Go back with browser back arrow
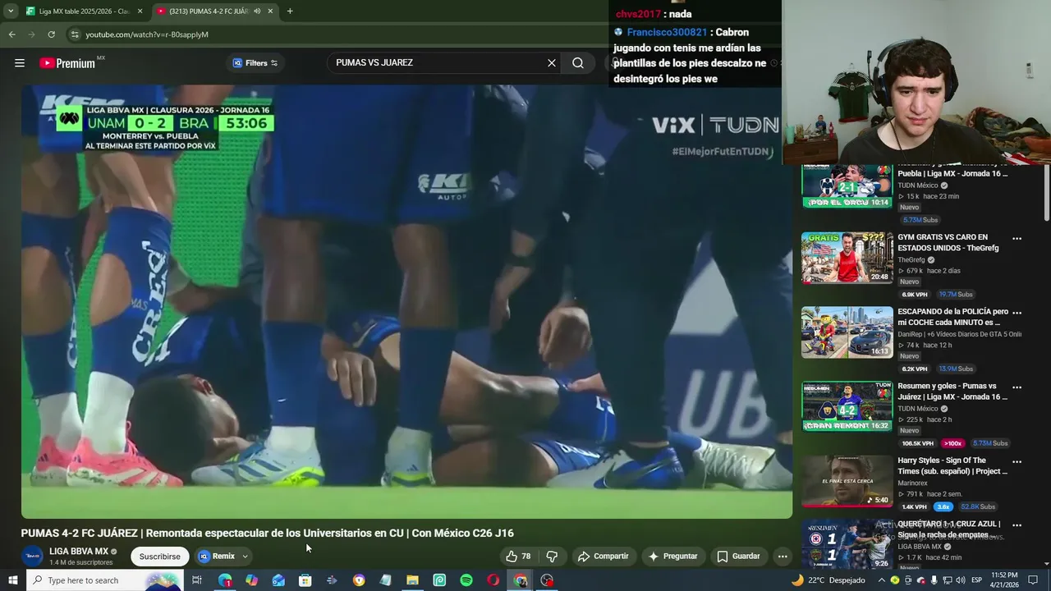Image resolution: width=1051 pixels, height=591 pixels. pyautogui.click(x=11, y=34)
